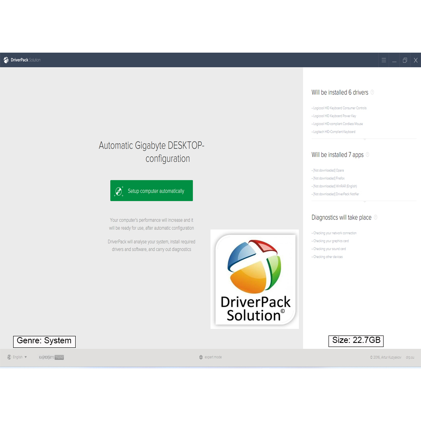Viewport: 421px width, 421px height.
Task: Select the Logitech HID-Compliant Keyboard driver entry
Action: tap(334, 132)
